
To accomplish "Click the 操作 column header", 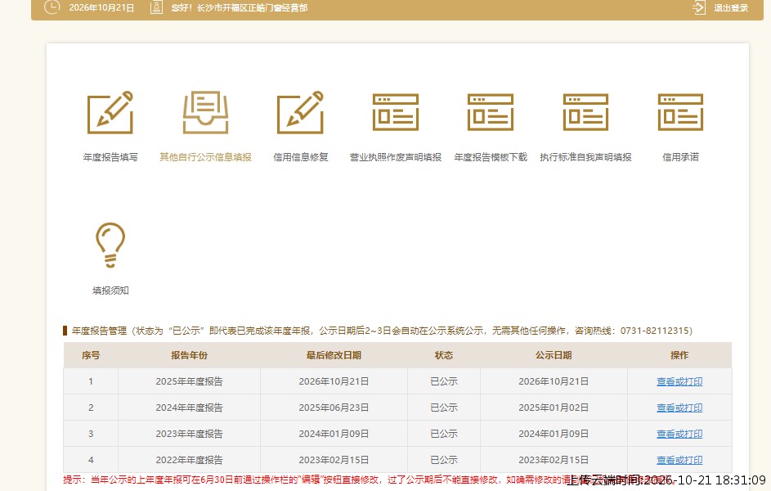I will tap(679, 355).
